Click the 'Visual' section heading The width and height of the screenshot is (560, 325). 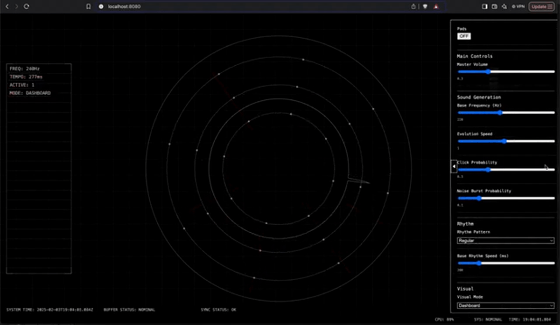coord(465,289)
